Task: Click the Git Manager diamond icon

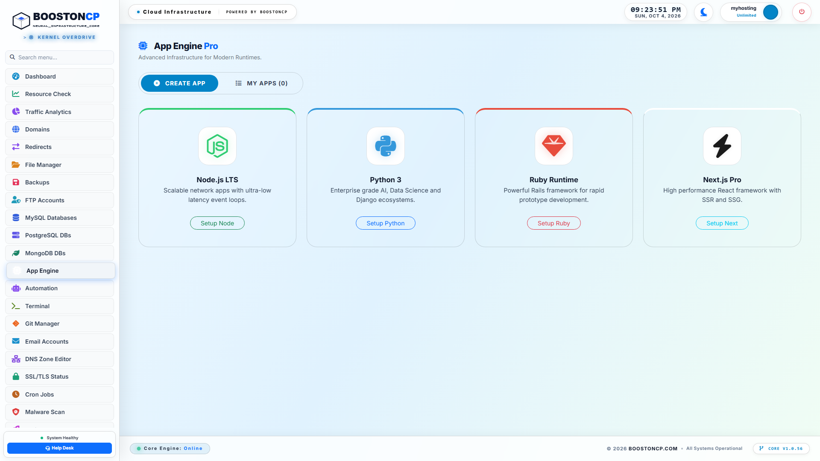Action: coord(16,324)
